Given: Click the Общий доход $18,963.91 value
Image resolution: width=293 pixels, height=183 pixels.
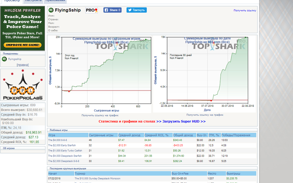Looking at the screenshot, I should 33,132.
